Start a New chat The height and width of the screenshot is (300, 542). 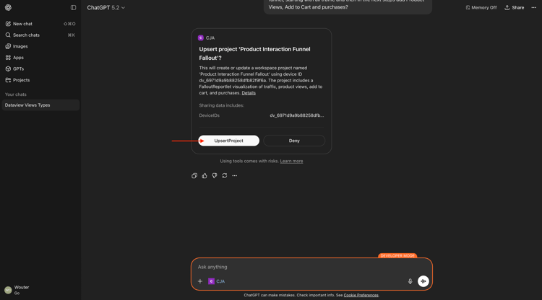[40, 24]
